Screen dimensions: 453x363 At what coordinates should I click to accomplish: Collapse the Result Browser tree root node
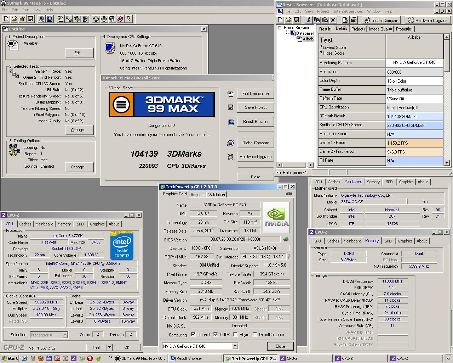pyautogui.click(x=280, y=28)
